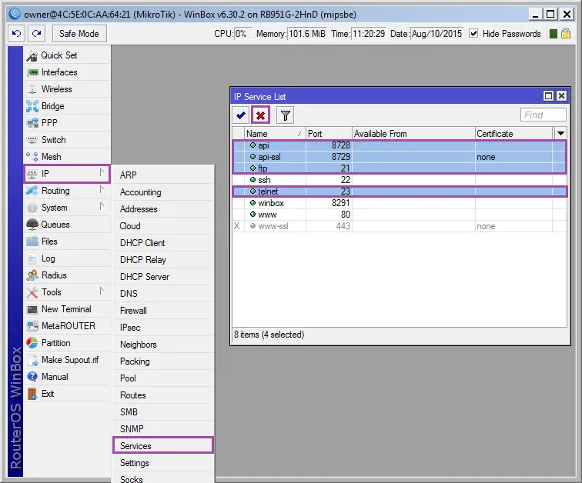
Task: Click the green CPU load indicator
Action: point(553,34)
